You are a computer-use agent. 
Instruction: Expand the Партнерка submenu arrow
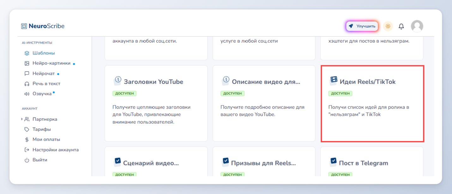pyautogui.click(x=22, y=119)
